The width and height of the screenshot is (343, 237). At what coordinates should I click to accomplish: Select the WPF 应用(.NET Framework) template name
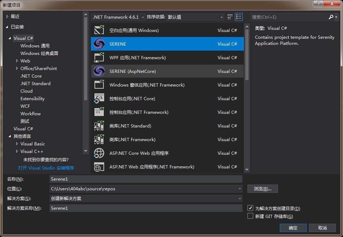(x=138, y=58)
